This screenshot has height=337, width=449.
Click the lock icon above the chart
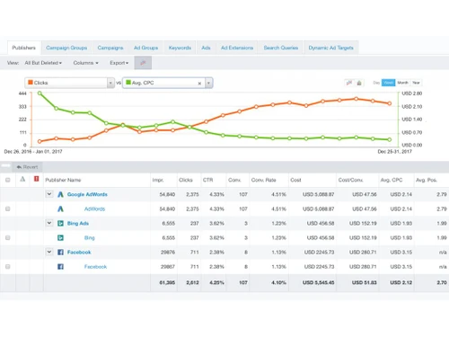click(x=359, y=83)
